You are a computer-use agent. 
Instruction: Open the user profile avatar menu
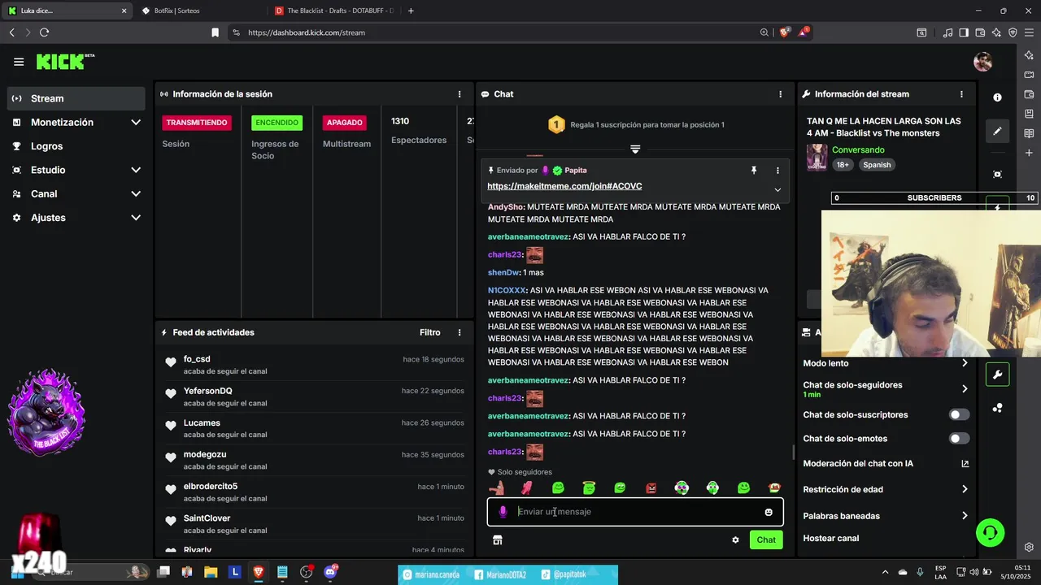pos(982,62)
